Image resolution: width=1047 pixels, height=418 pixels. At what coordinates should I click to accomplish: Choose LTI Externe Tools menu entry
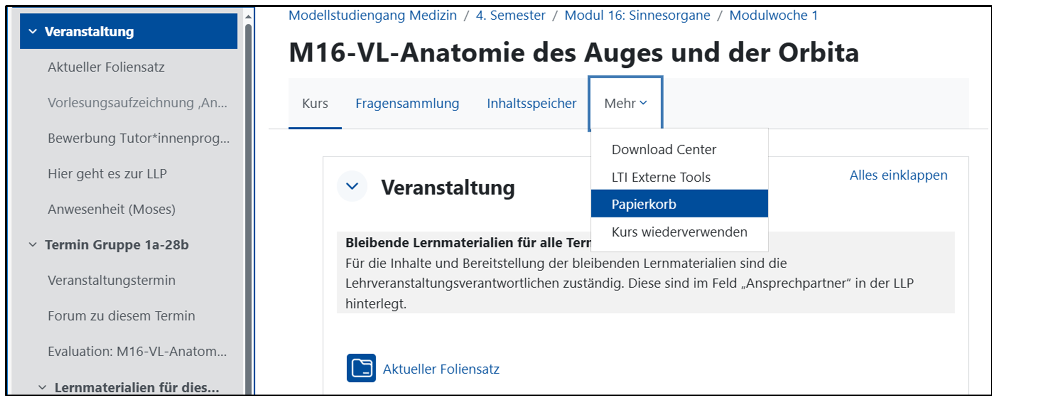coord(679,177)
